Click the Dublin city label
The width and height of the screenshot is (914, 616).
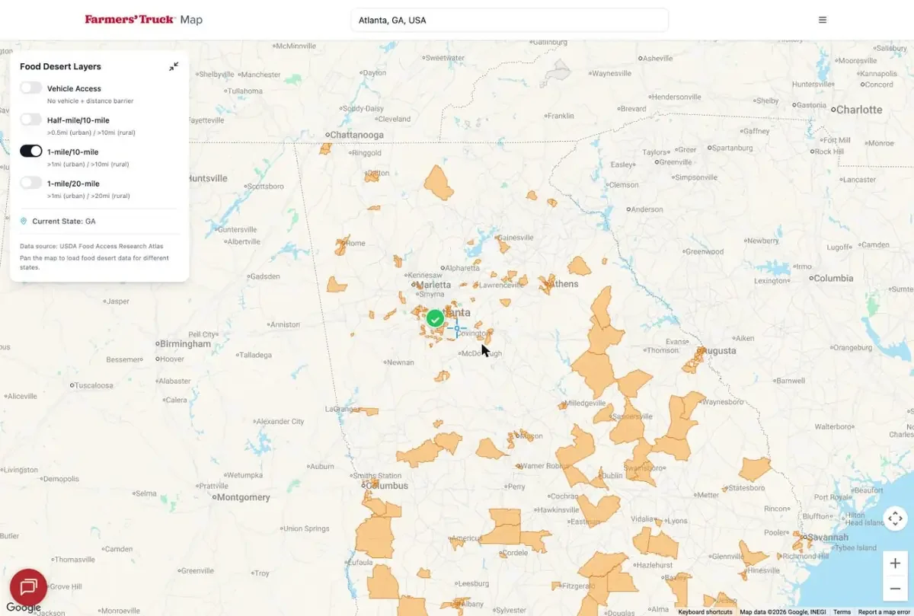[x=612, y=475]
